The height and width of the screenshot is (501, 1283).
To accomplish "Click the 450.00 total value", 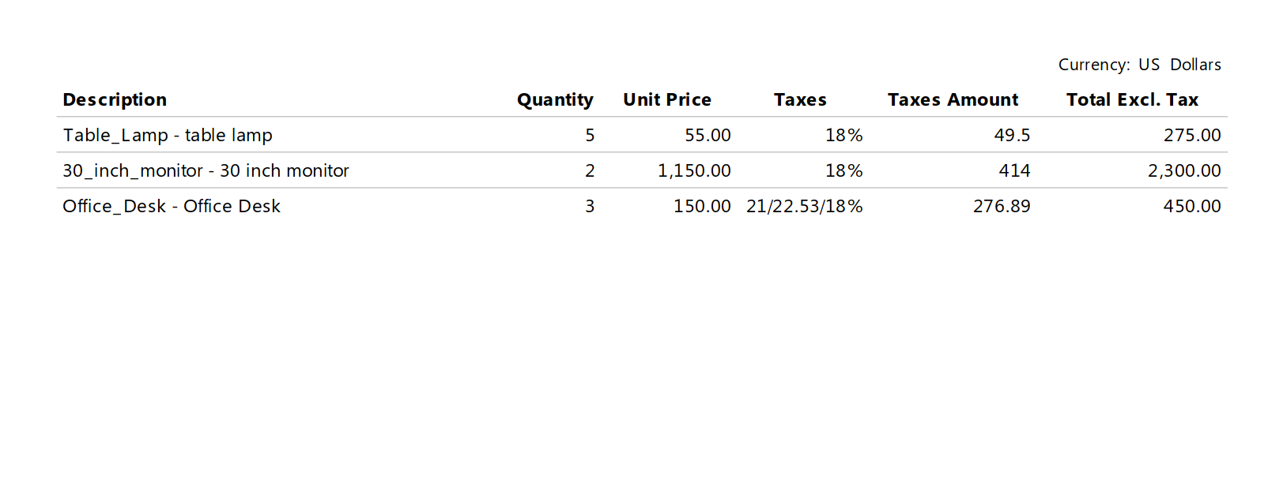I will pyautogui.click(x=1192, y=207).
